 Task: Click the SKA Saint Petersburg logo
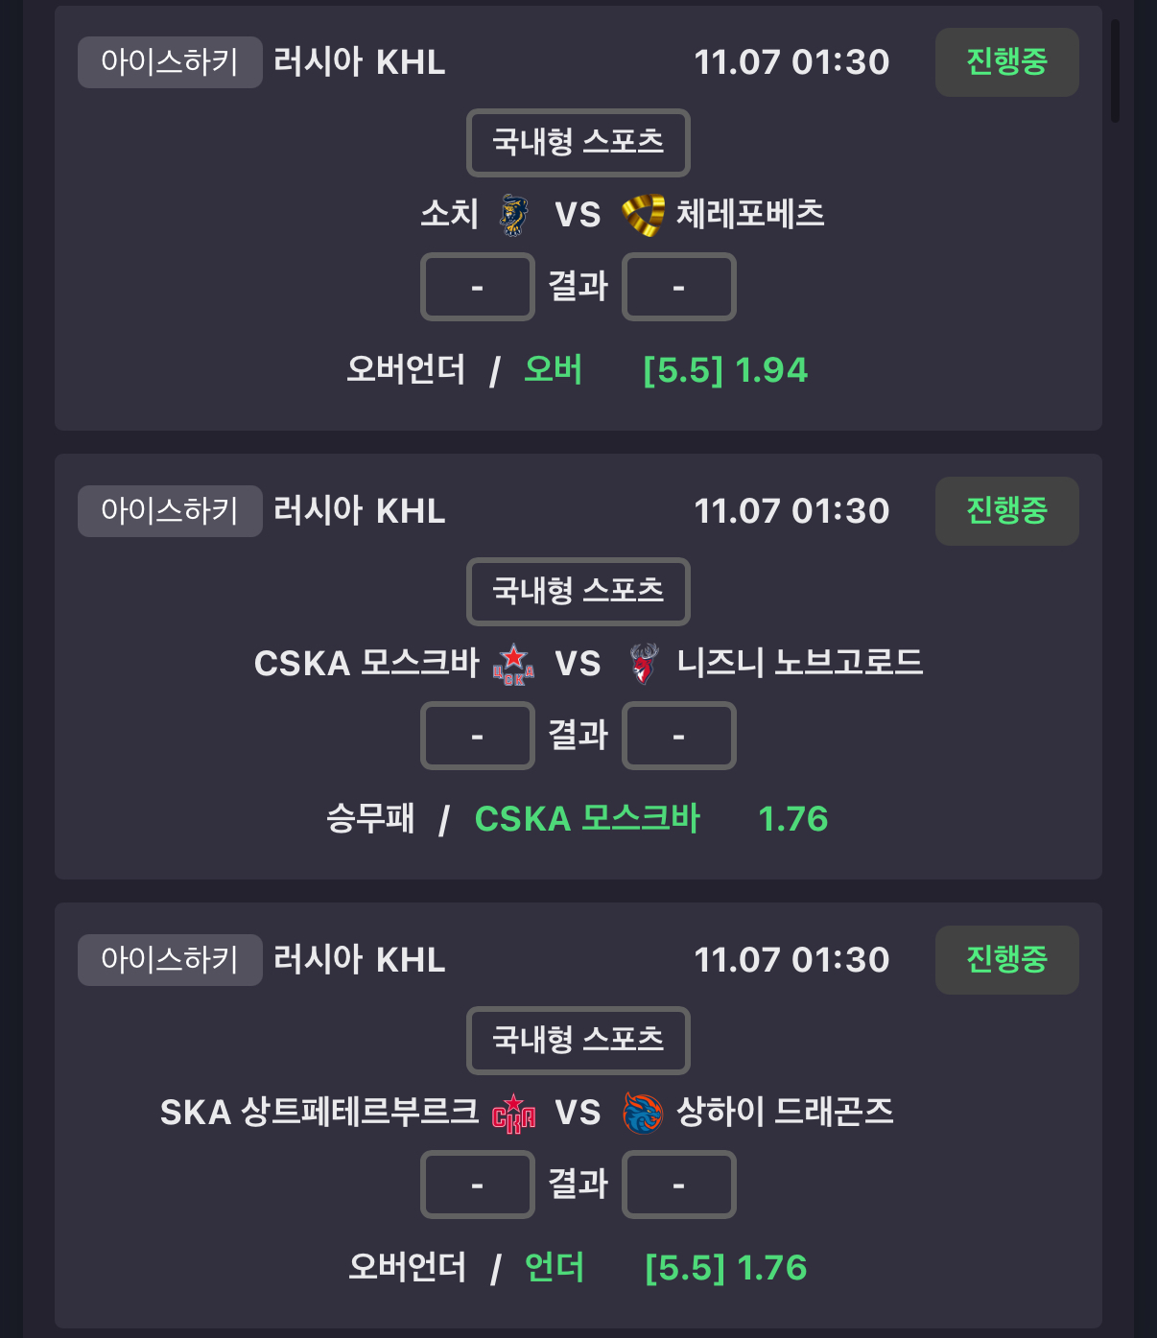pos(513,1113)
